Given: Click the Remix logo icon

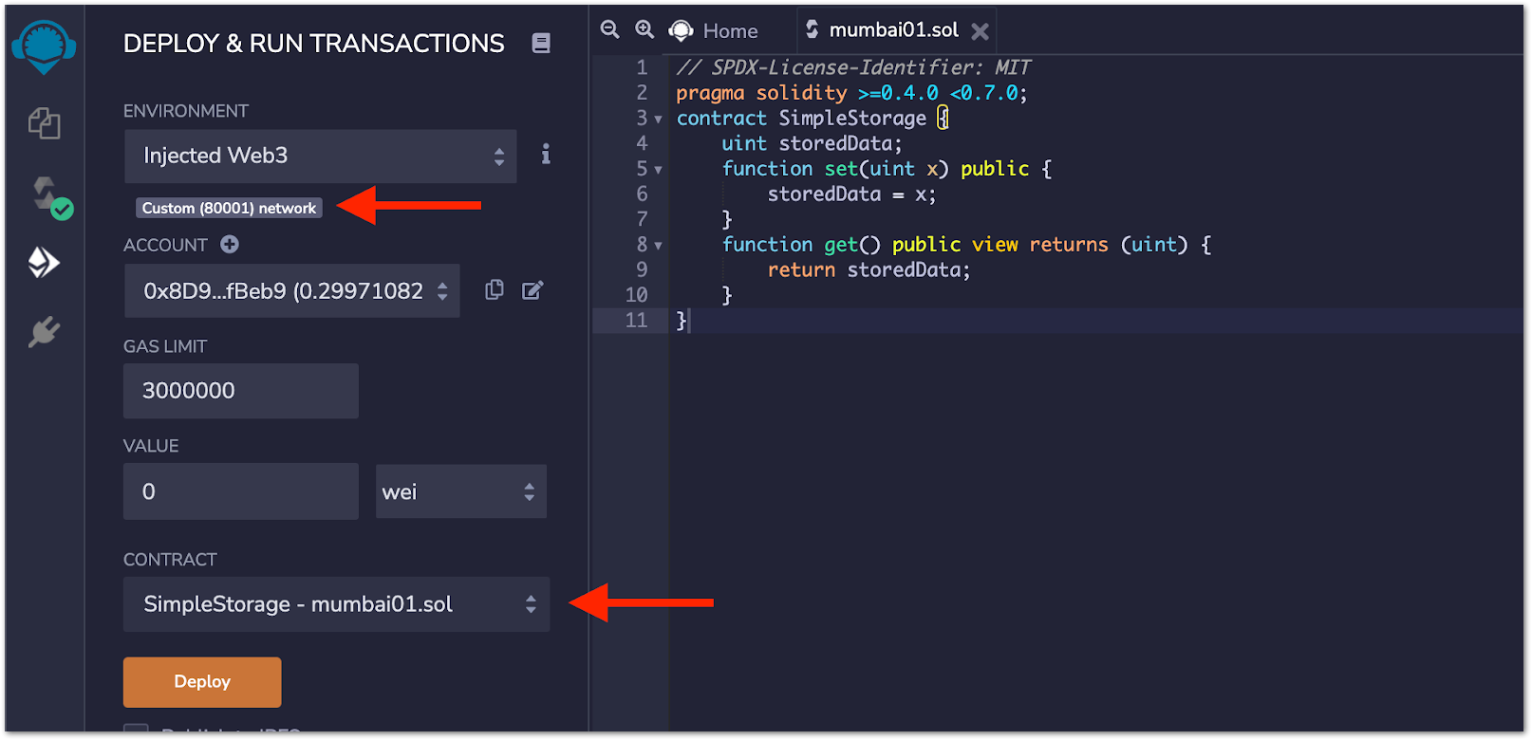Looking at the screenshot, I should [44, 46].
